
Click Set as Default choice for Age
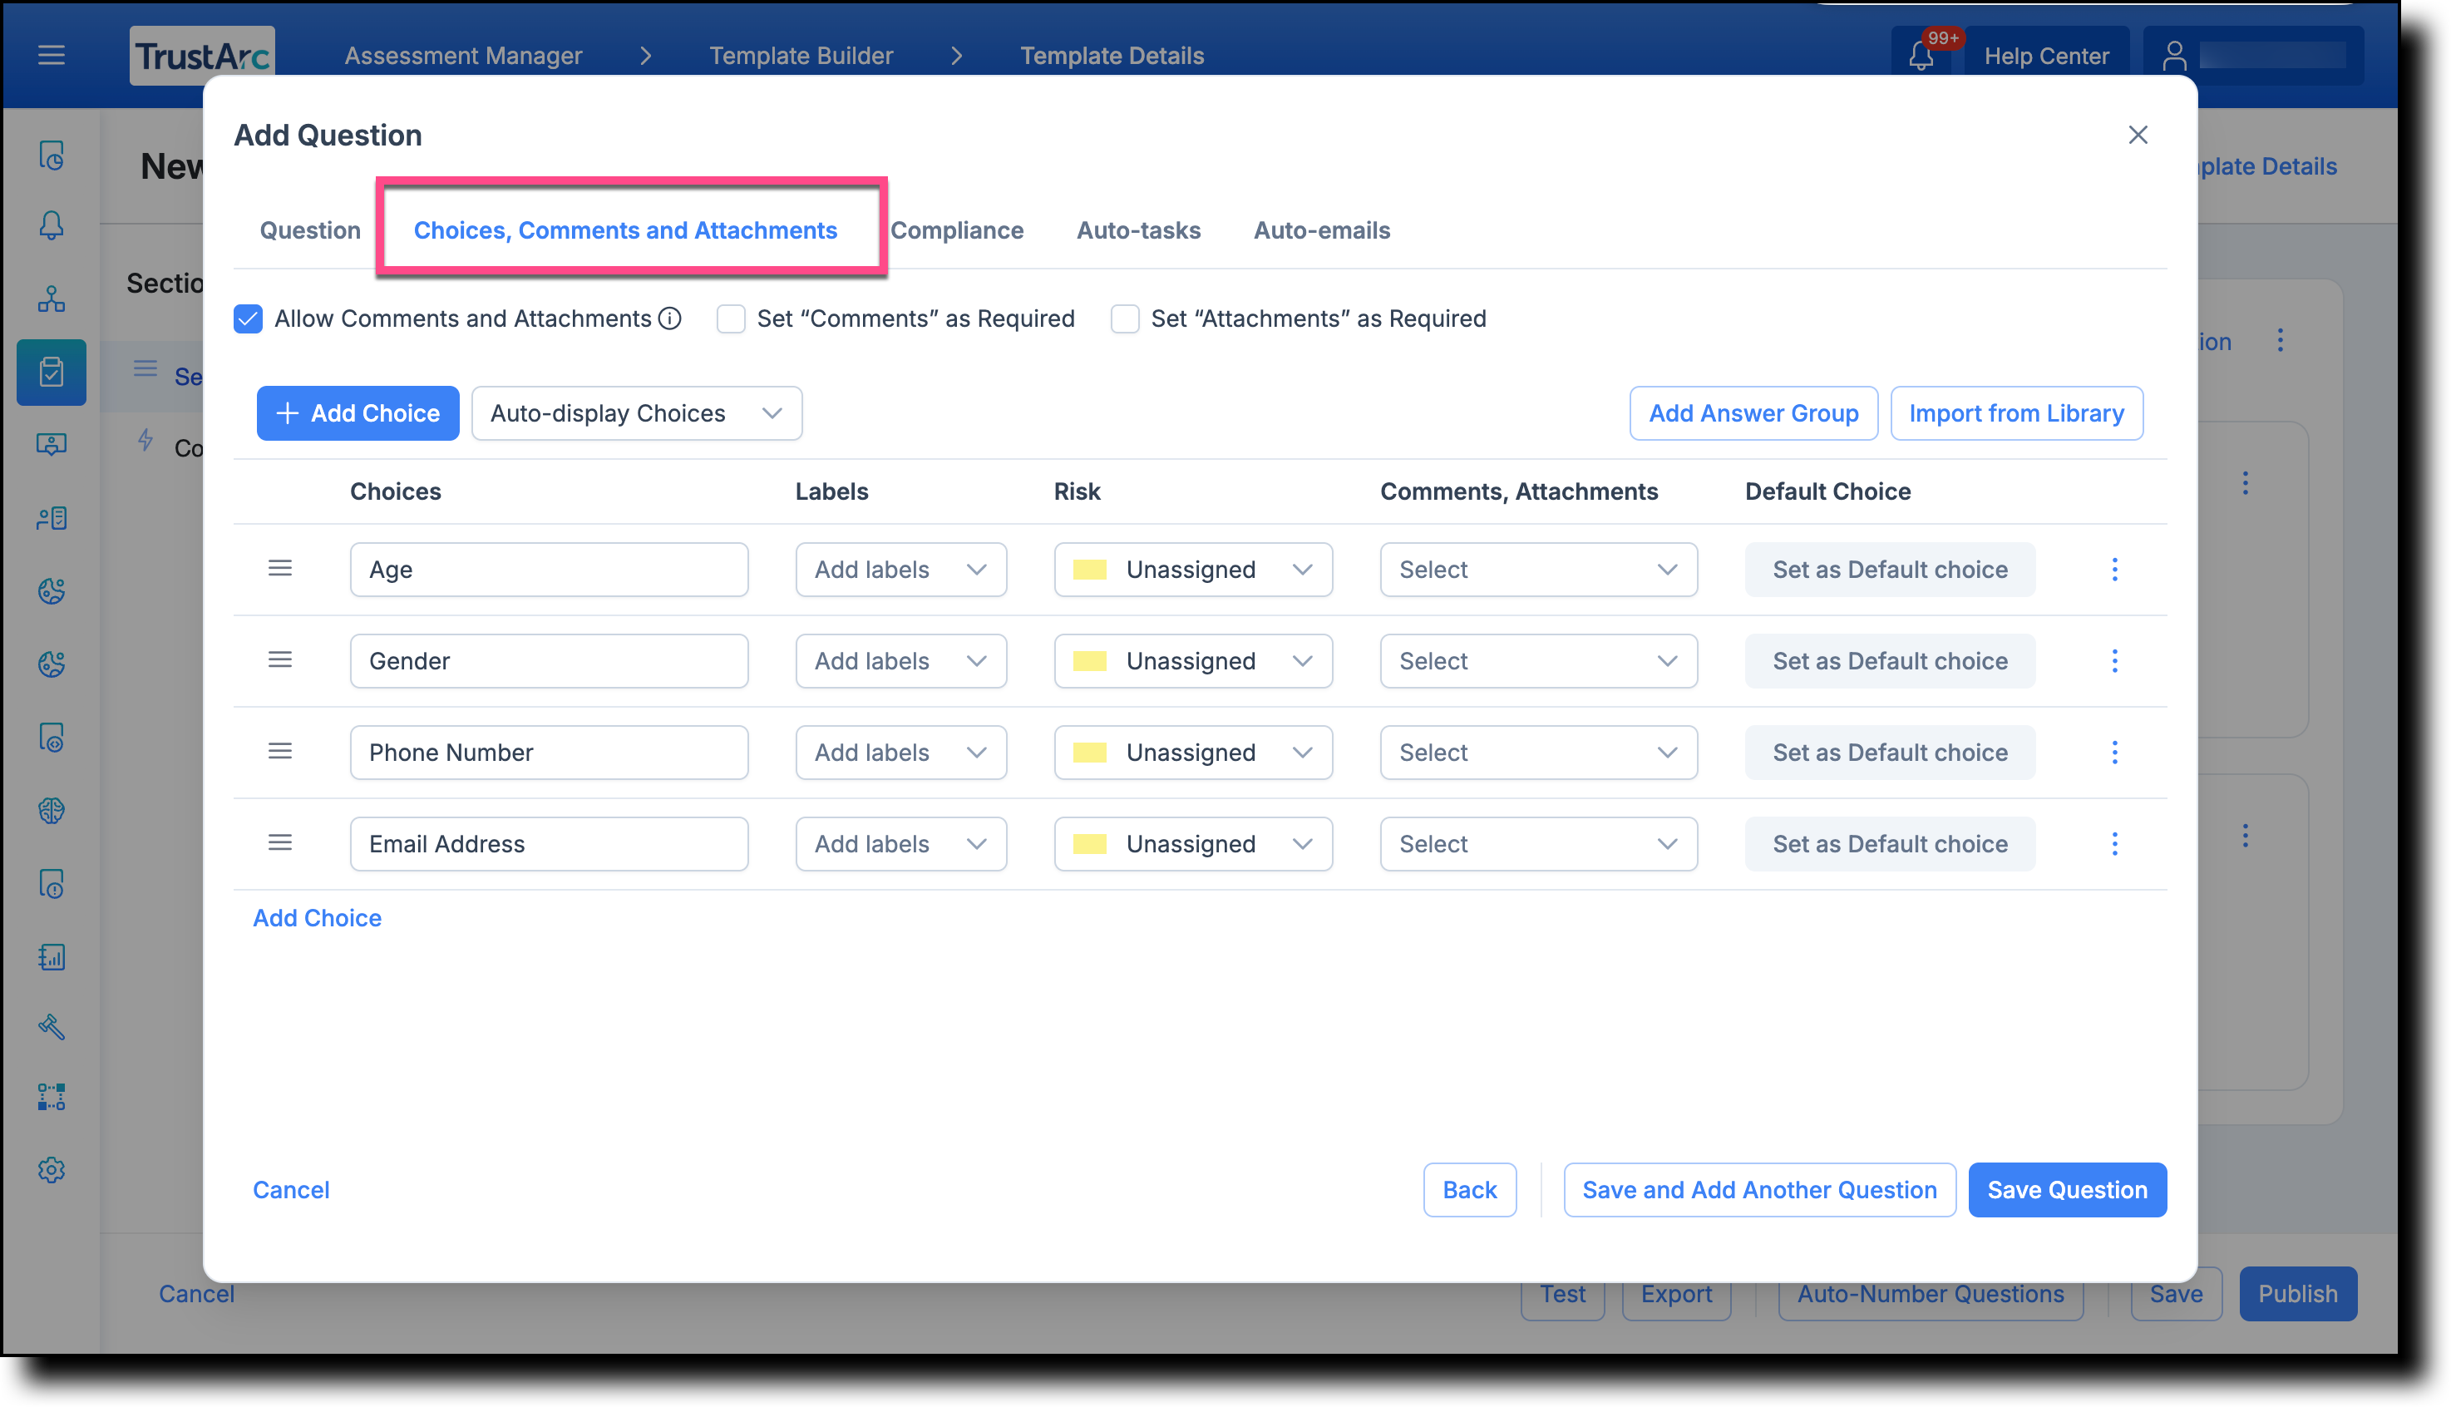(1890, 569)
